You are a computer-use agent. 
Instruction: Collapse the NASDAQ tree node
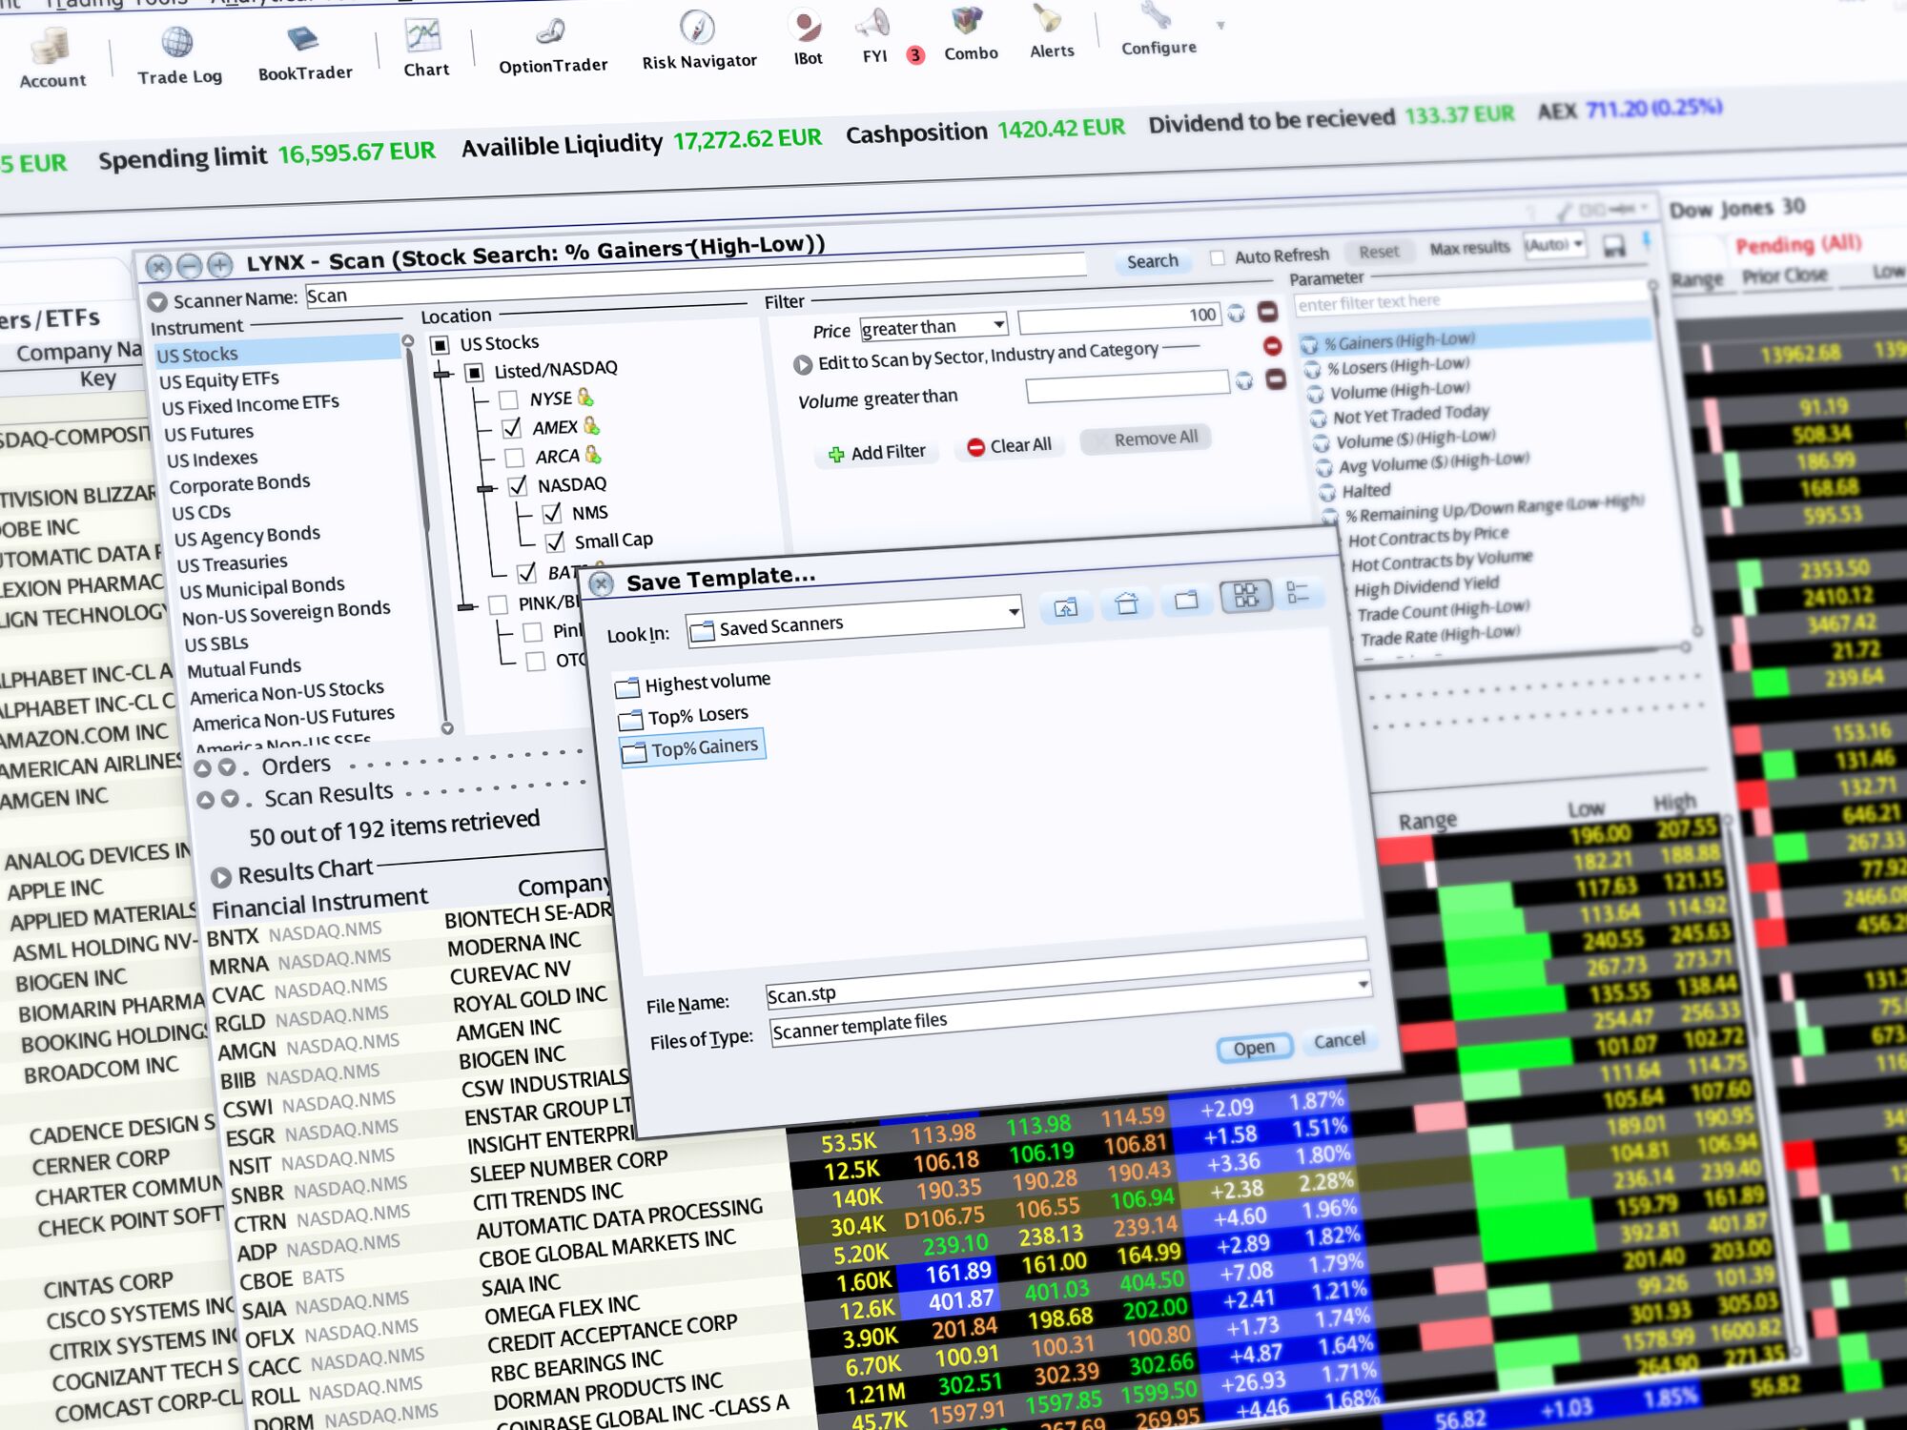pos(486,488)
